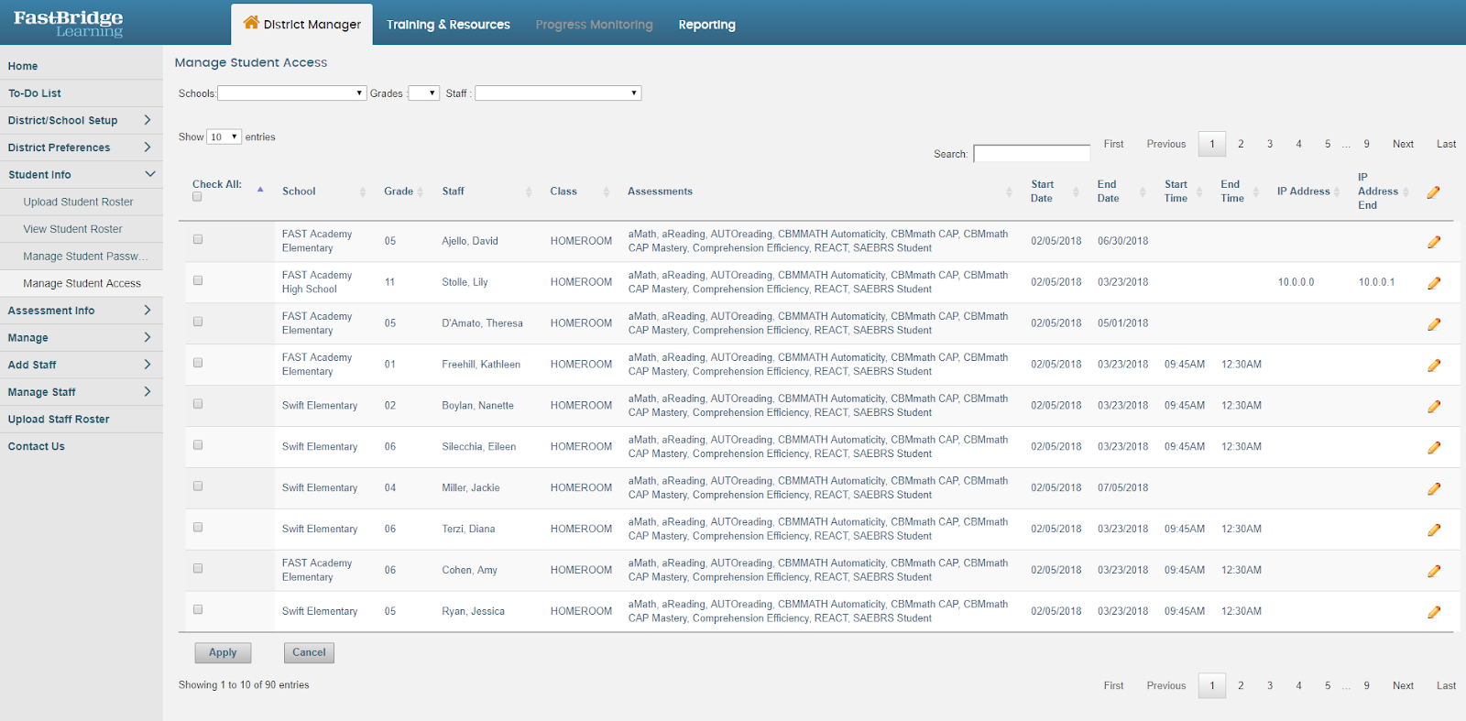1466x721 pixels.
Task: Switch to Training & Resources tab
Action: click(x=448, y=25)
